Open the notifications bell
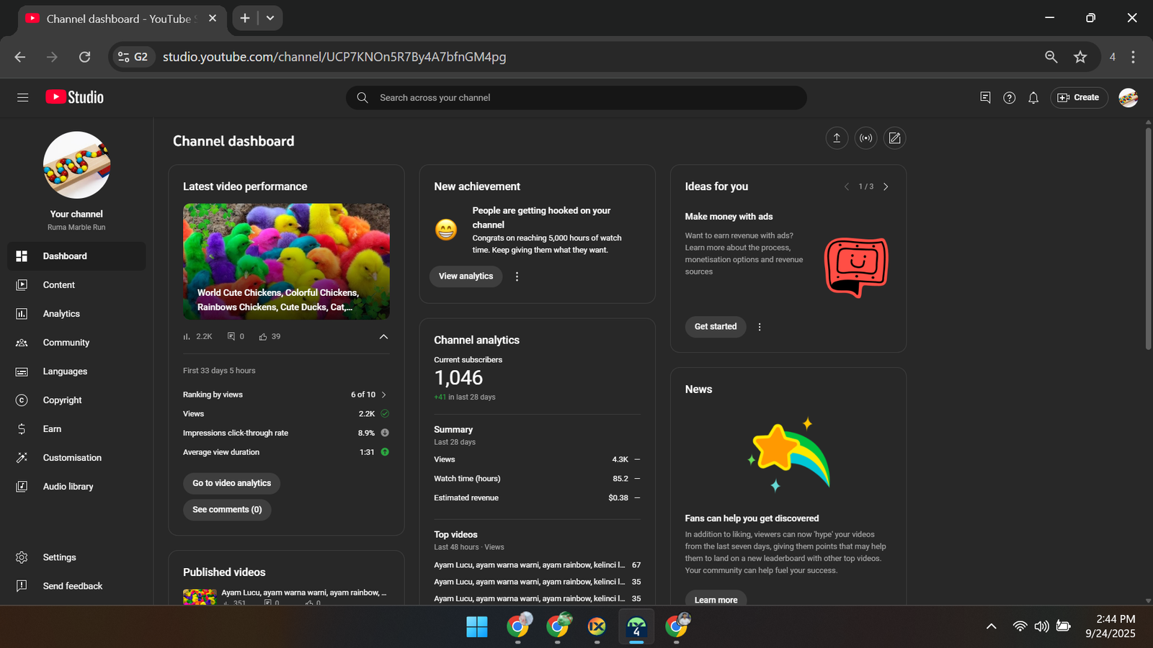 [1033, 98]
